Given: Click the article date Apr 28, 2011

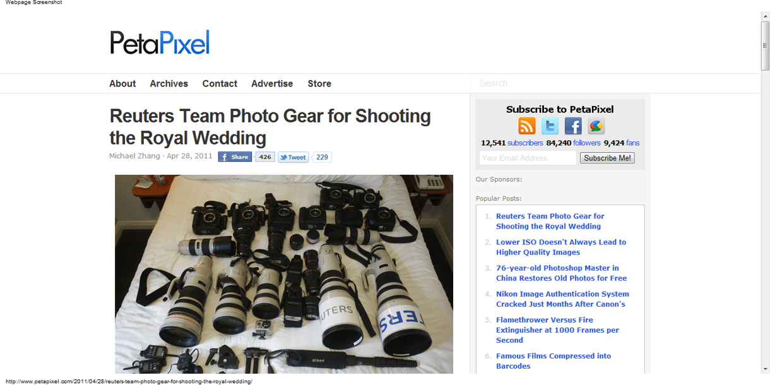Looking at the screenshot, I should pos(189,157).
